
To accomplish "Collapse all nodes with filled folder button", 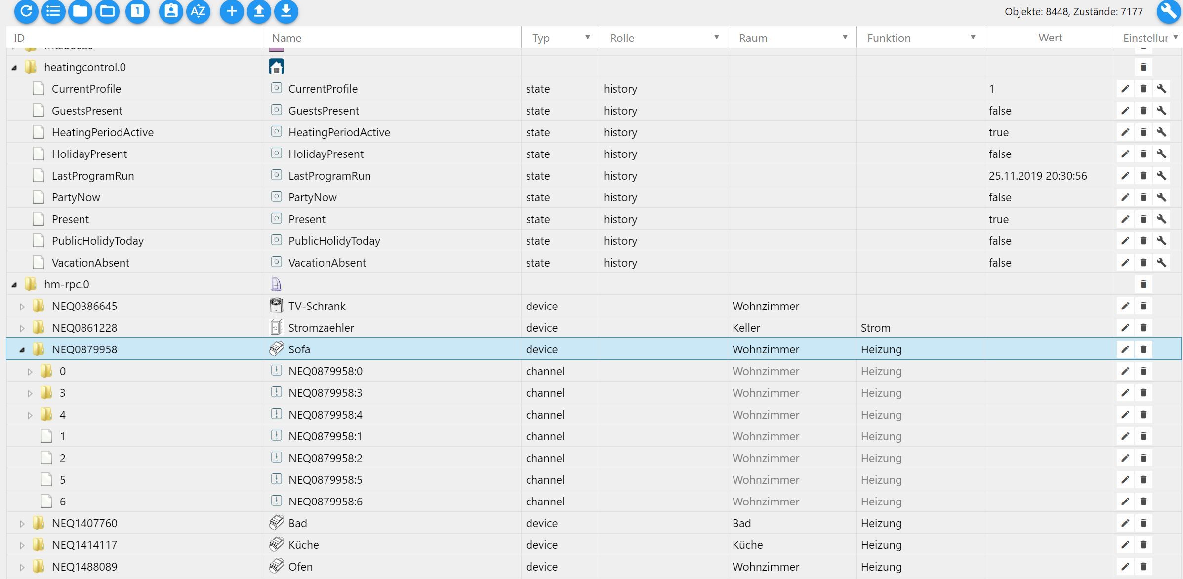I will pos(81,11).
